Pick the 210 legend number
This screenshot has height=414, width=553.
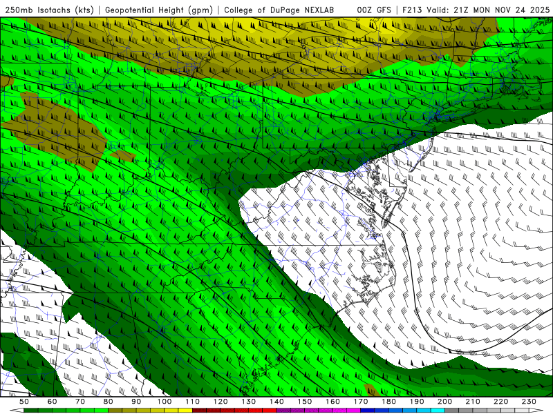point(474,402)
